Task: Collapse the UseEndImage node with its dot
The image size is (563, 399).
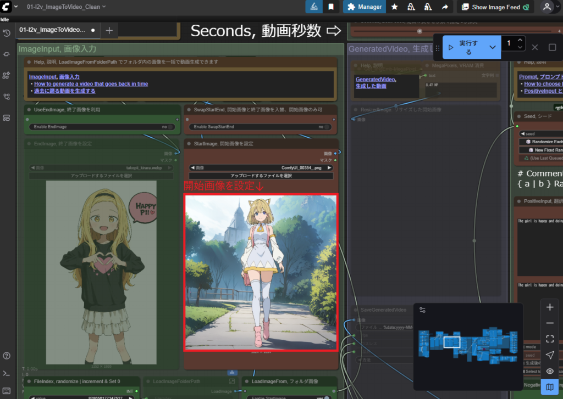Action: coord(29,110)
